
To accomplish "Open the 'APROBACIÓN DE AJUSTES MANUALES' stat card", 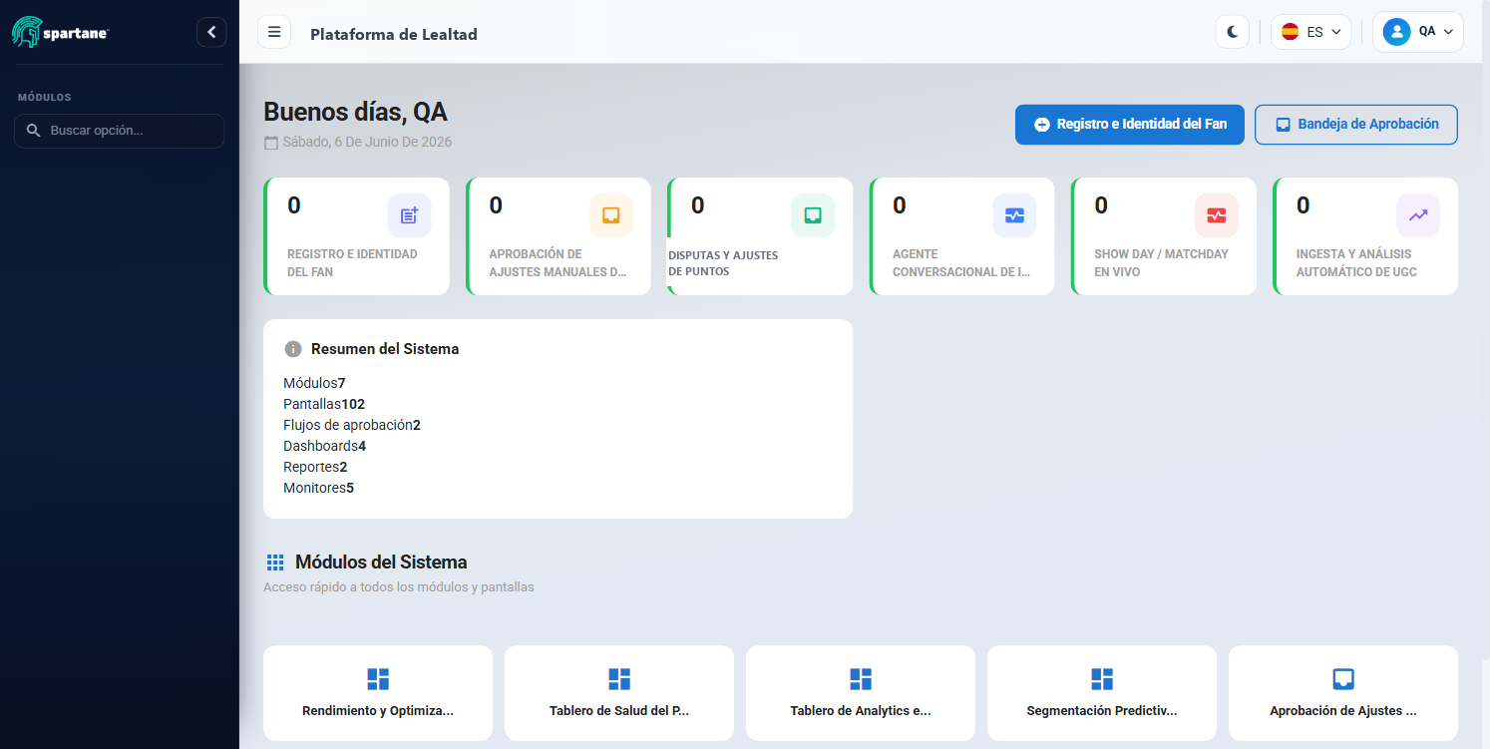I will [559, 236].
